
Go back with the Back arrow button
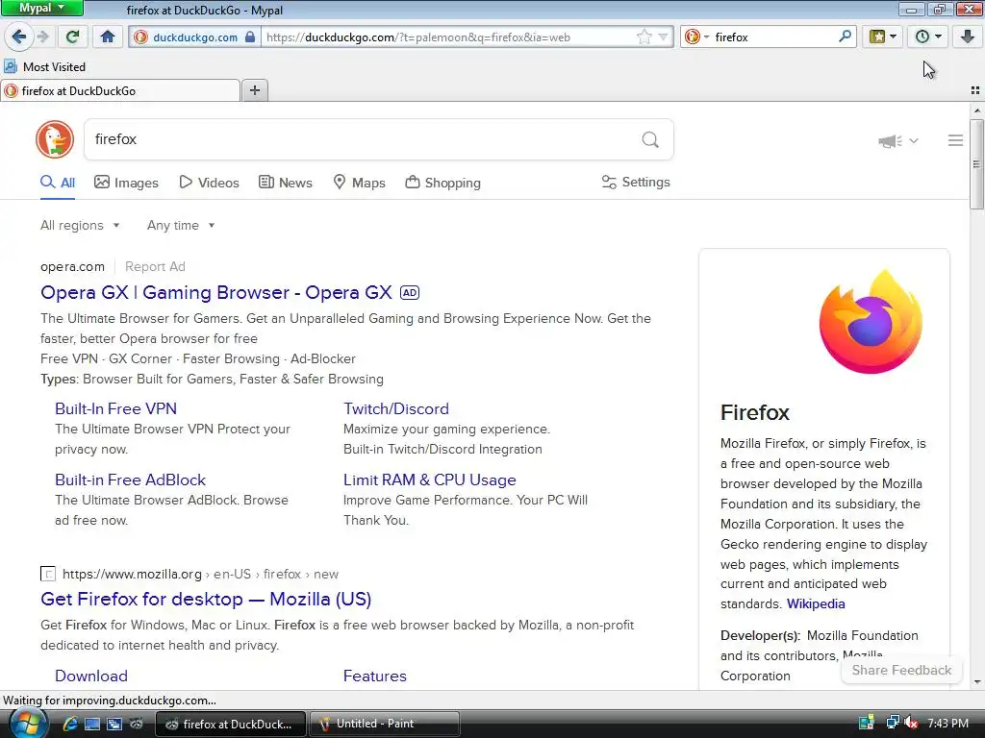click(19, 37)
